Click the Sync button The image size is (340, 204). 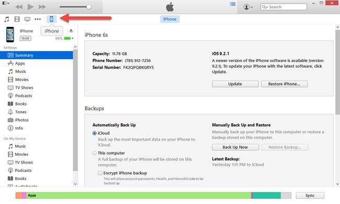click(x=310, y=195)
